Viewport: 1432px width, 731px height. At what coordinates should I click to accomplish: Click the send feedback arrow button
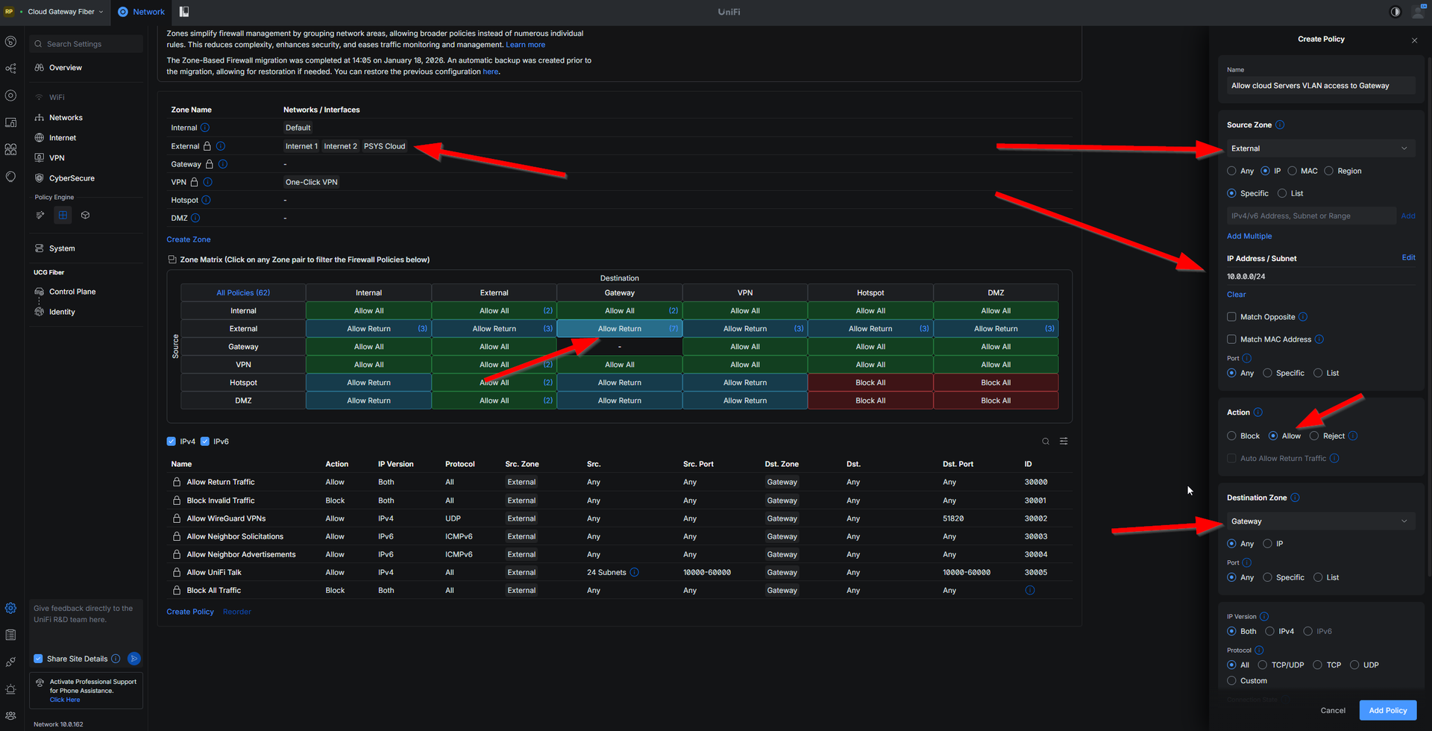134,659
